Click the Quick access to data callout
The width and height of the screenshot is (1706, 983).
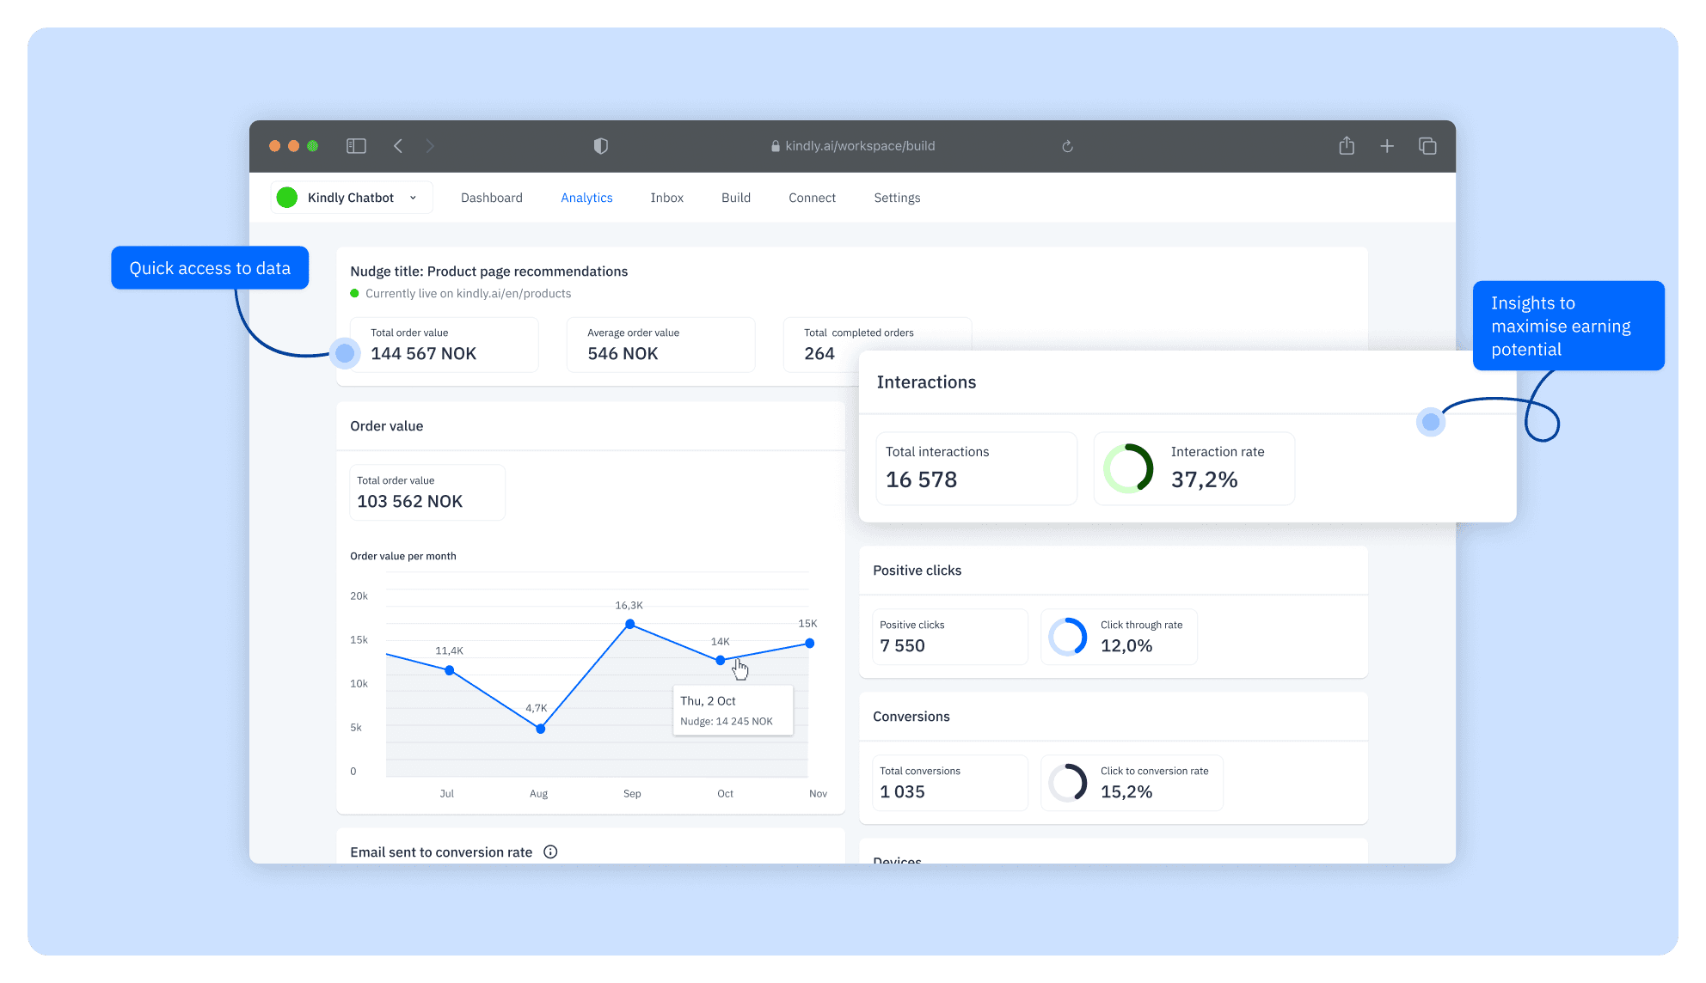210,268
